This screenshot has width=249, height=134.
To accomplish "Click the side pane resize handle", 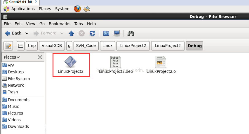I will pyautogui.click(x=46, y=129).
